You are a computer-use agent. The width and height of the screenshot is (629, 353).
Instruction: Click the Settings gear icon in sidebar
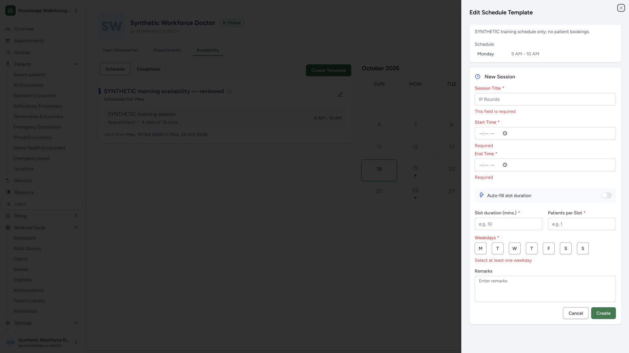(x=8, y=323)
